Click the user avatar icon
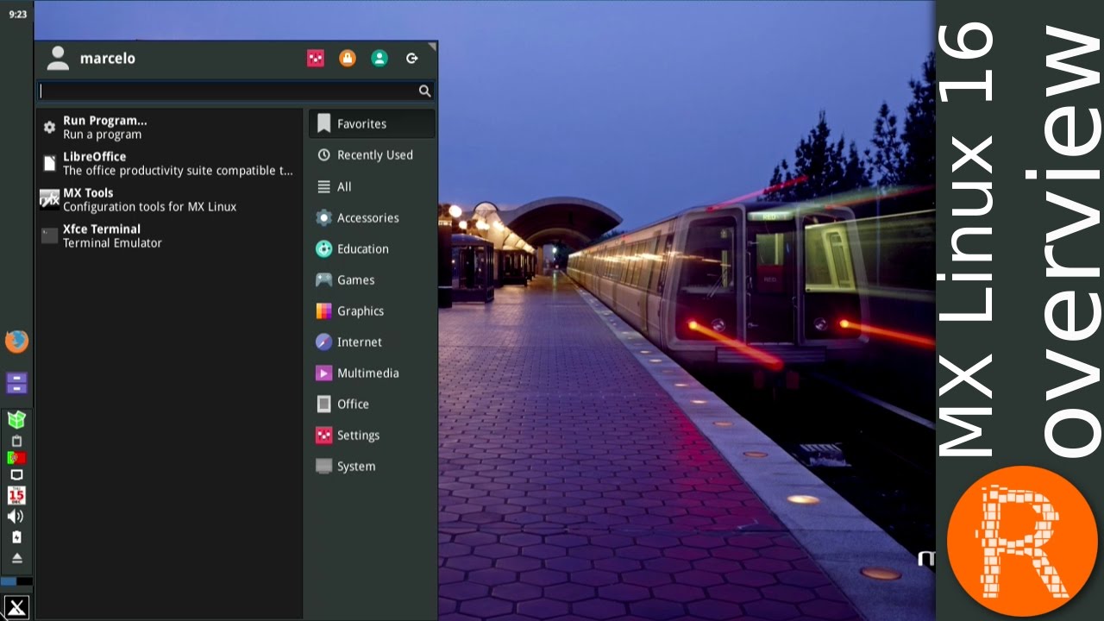The height and width of the screenshot is (621, 1104). [x=58, y=59]
